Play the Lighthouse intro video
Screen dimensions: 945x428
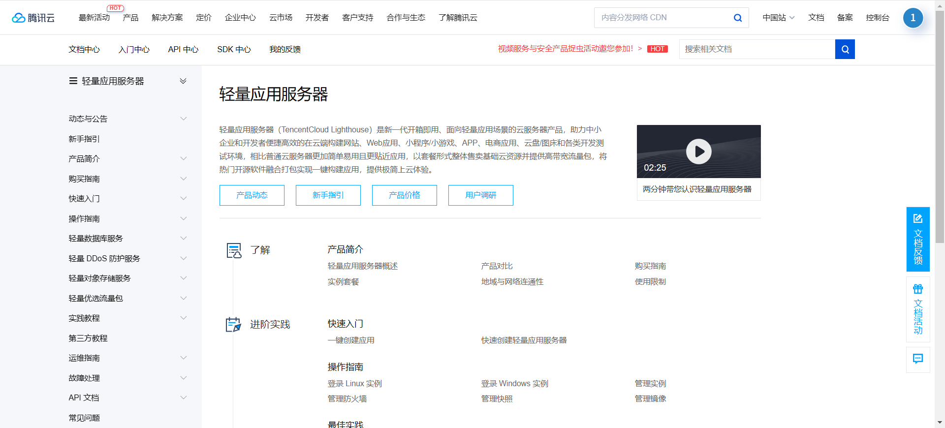click(x=698, y=152)
